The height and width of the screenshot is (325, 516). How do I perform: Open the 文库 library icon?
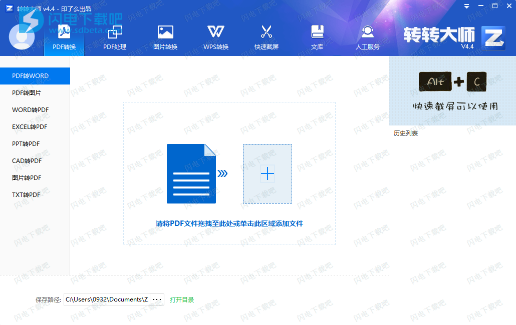point(317,36)
